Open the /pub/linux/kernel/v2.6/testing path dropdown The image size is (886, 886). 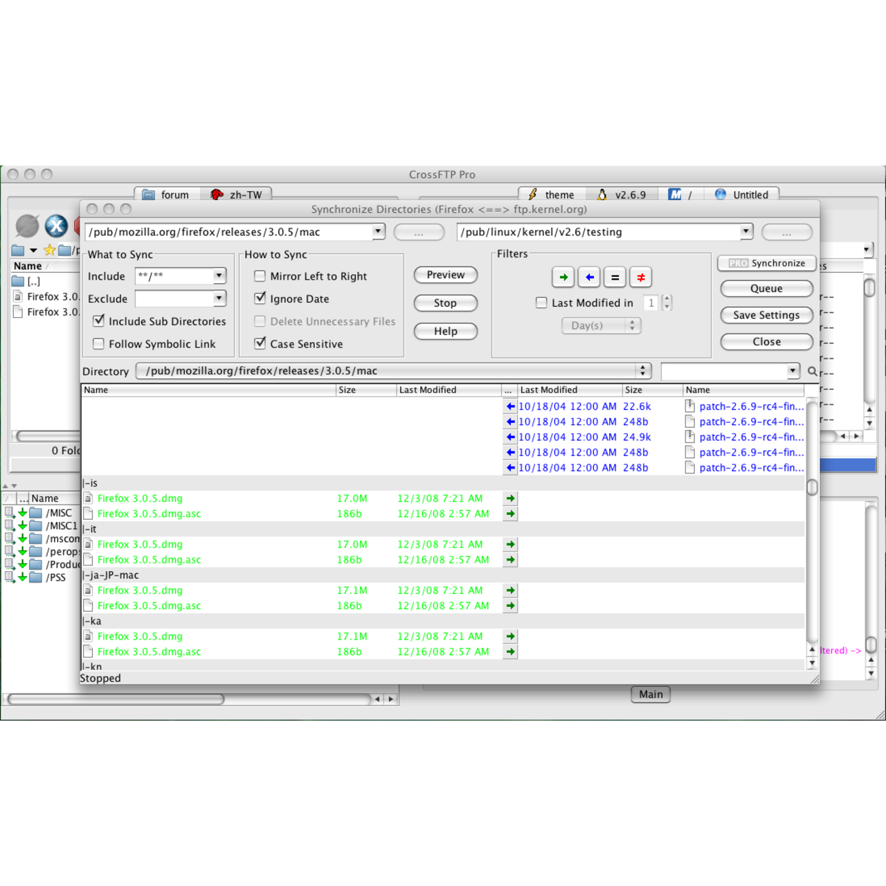pyautogui.click(x=746, y=232)
